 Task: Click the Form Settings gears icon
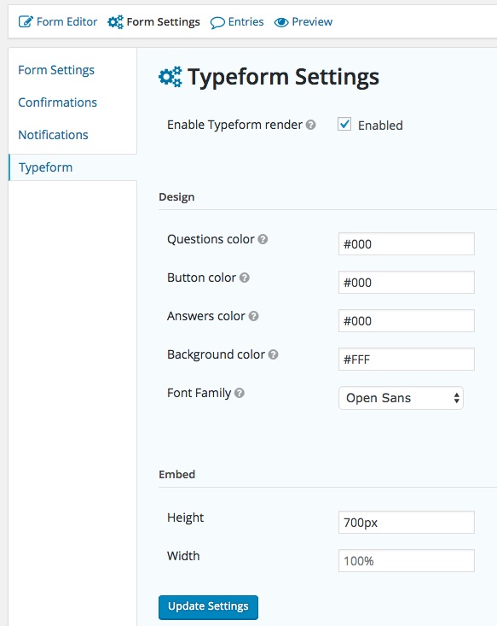tap(116, 22)
